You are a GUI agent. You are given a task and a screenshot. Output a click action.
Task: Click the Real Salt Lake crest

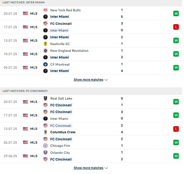(x=45, y=98)
